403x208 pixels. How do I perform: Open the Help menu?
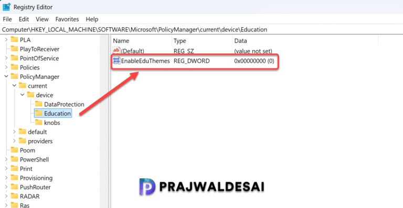pos(92,19)
